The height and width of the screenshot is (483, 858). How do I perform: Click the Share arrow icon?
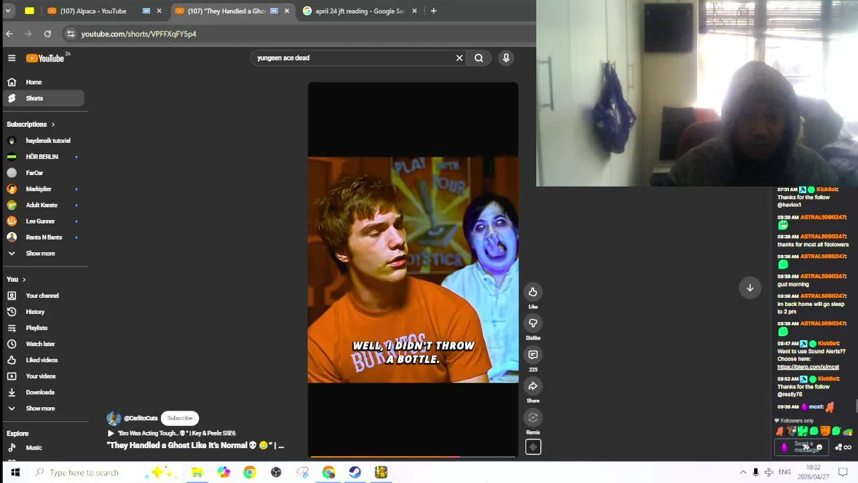533,386
